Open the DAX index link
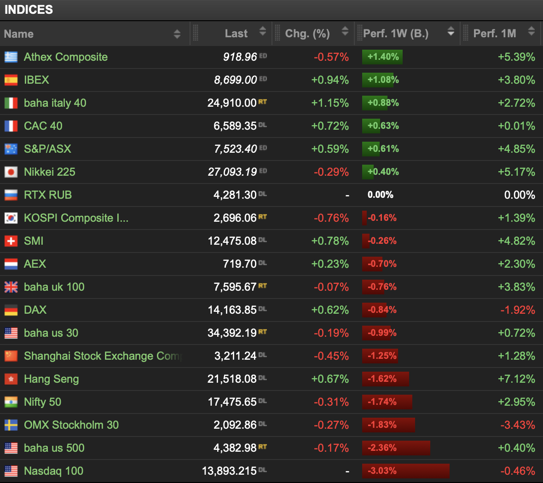This screenshot has height=483, width=543. click(x=35, y=310)
